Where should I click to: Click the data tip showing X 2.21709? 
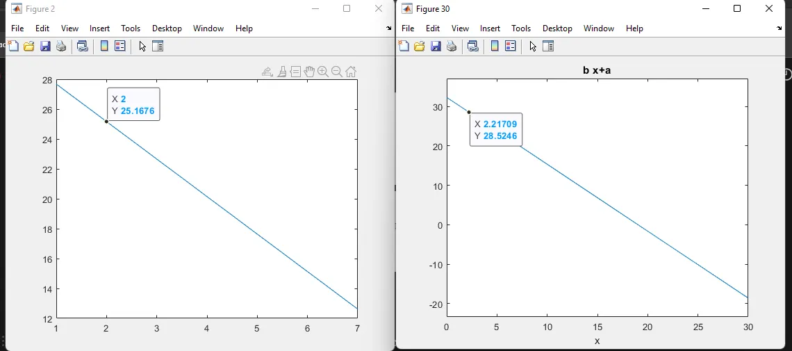pyautogui.click(x=496, y=130)
